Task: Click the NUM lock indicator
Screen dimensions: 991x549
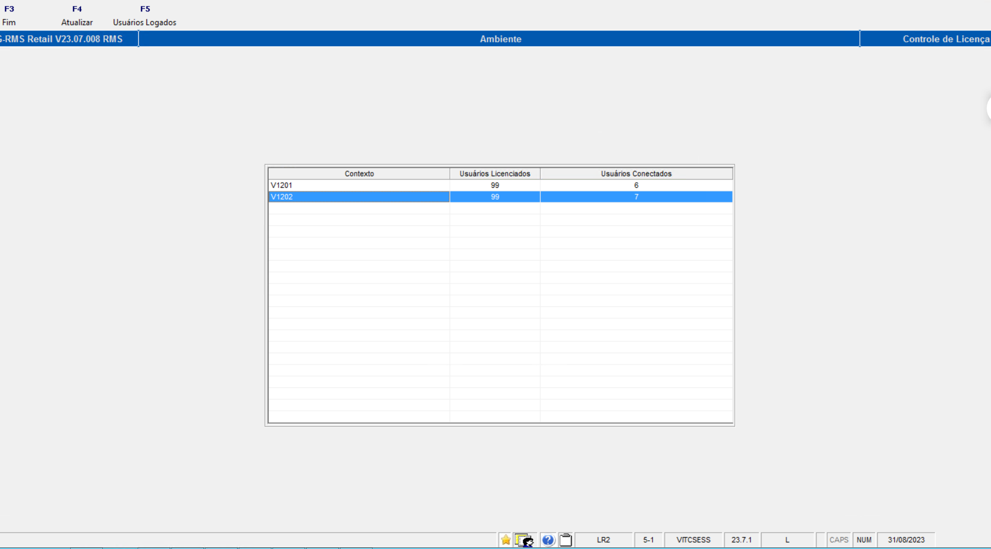Action: coord(864,540)
